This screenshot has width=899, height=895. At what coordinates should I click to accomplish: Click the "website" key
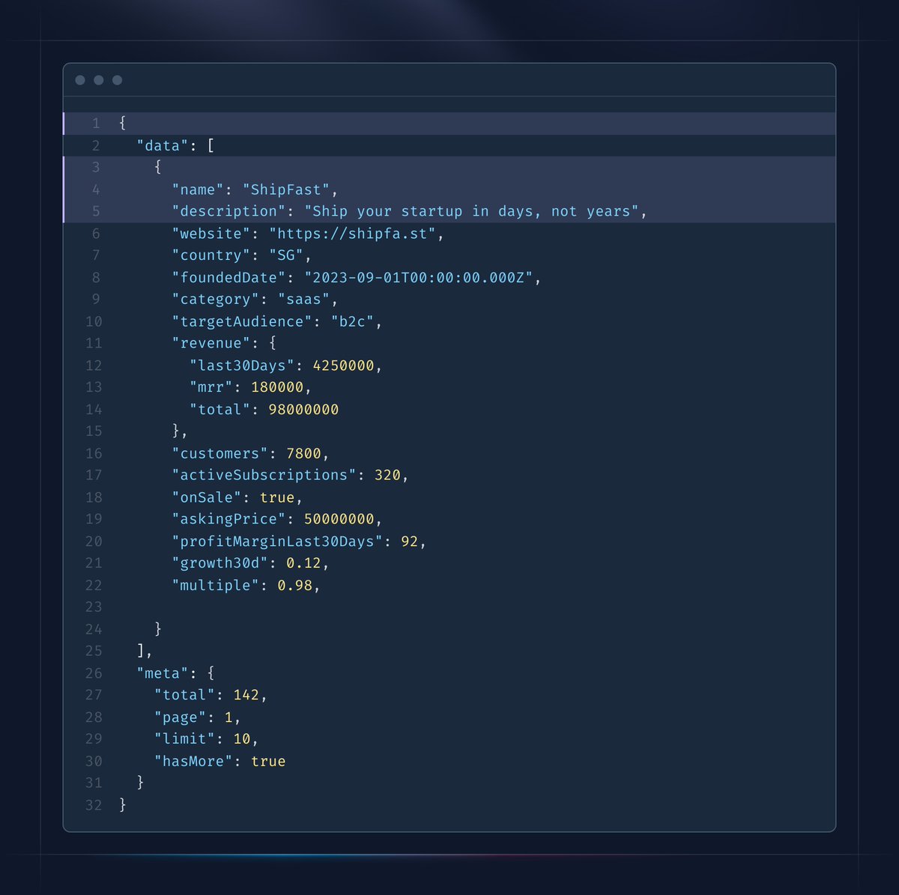pos(211,234)
